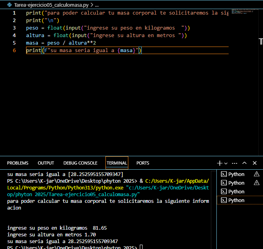Click the print("\n") line
263x249 pixels.
pos(43,21)
